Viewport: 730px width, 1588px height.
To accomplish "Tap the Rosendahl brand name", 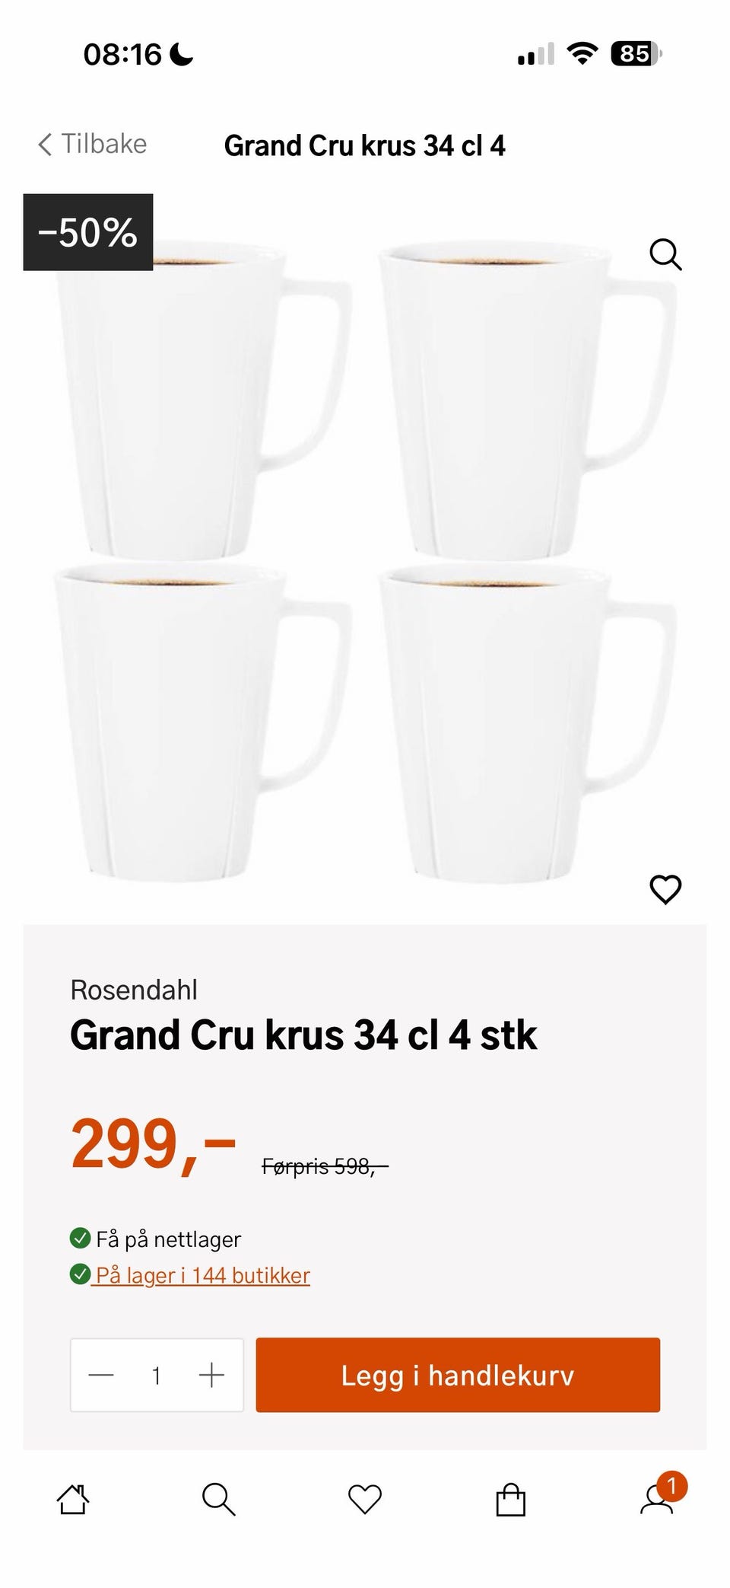I will click(x=134, y=990).
